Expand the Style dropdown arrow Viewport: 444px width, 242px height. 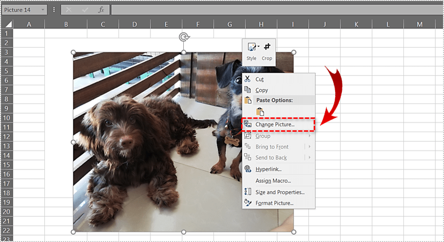(258, 47)
